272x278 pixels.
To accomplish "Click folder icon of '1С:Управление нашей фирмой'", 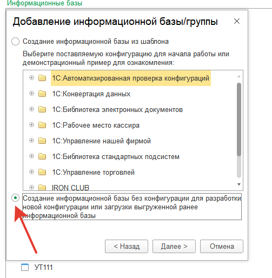I will point(42,141).
